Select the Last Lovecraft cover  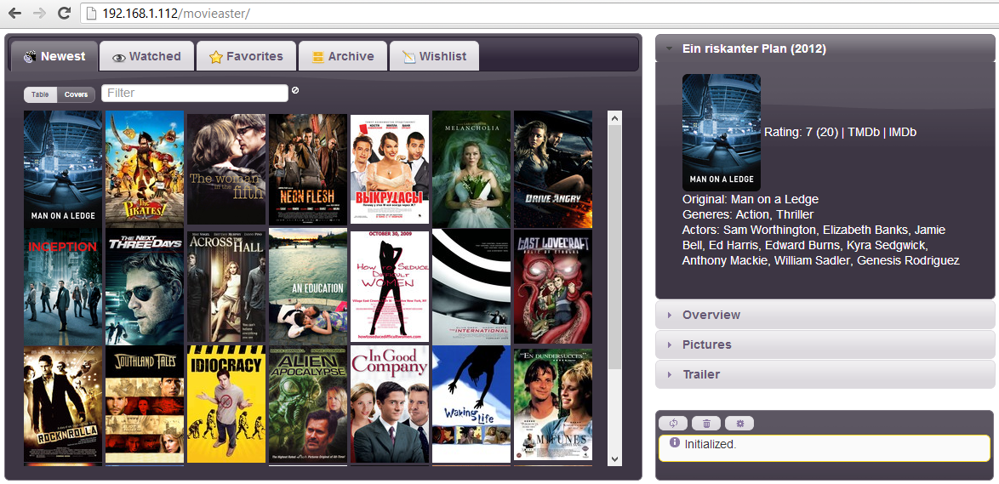coord(553,287)
